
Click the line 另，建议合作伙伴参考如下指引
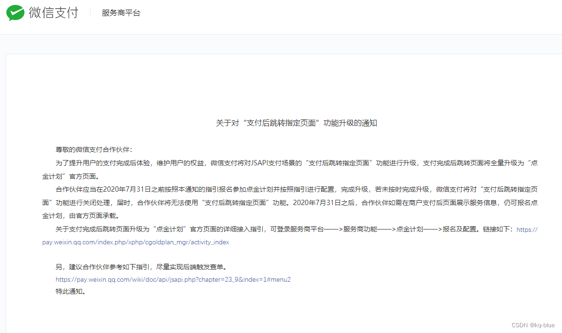tap(141, 267)
